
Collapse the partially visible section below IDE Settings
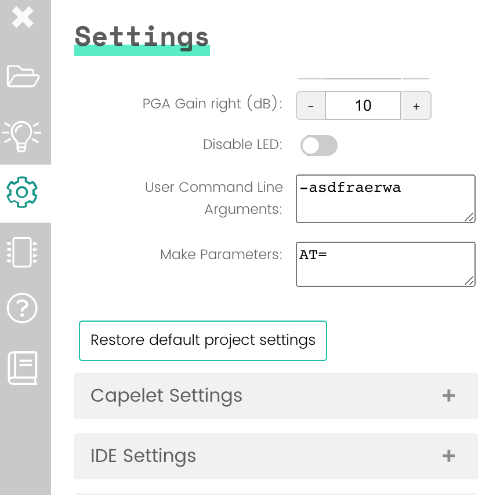point(276,493)
